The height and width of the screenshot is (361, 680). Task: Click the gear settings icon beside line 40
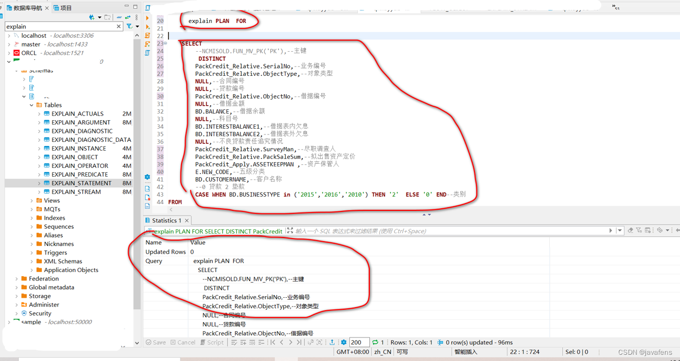148,177
